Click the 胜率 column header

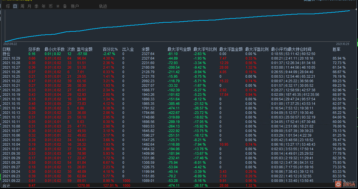(x=337, y=49)
